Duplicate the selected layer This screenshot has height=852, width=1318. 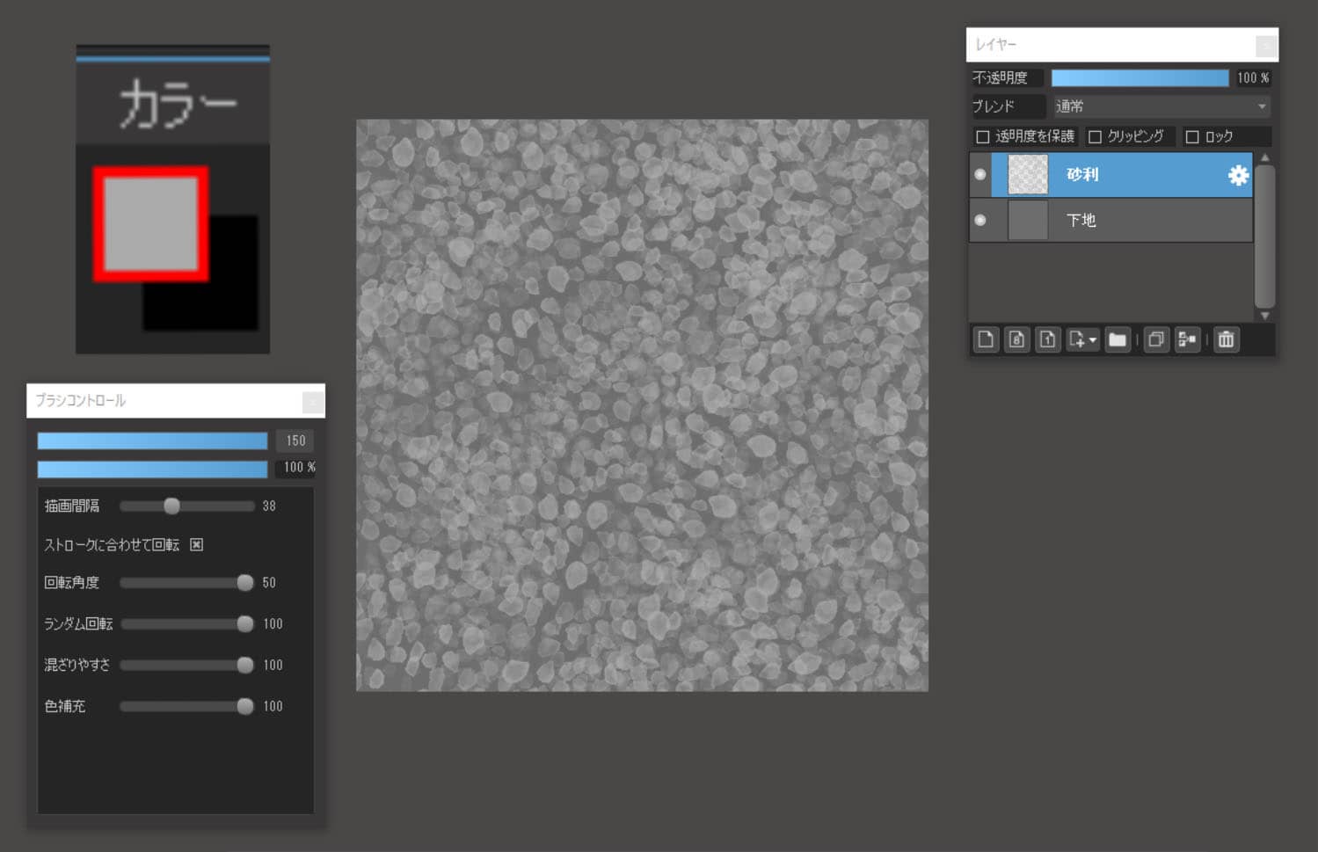point(1156,339)
